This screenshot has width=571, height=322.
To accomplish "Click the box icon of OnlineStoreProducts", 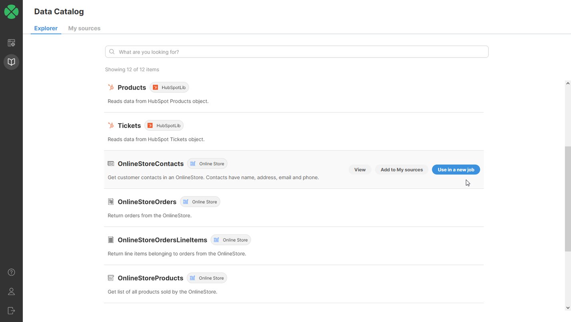I will 111,278.
